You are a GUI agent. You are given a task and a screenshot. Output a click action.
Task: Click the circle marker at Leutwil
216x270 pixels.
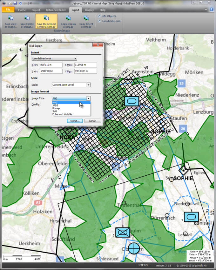click(x=185, y=234)
